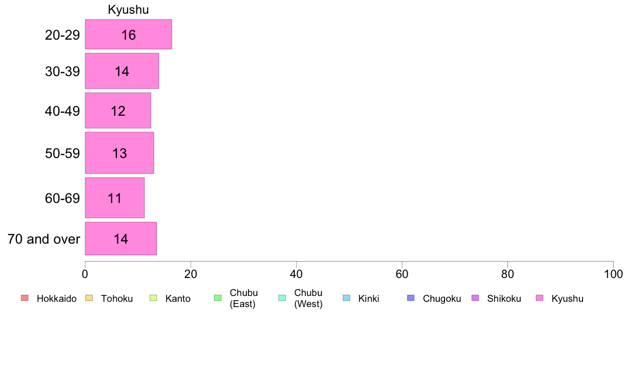Screen dimensions: 628x389
Task: Click the Chugoku legend color swatch
Action: point(411,298)
